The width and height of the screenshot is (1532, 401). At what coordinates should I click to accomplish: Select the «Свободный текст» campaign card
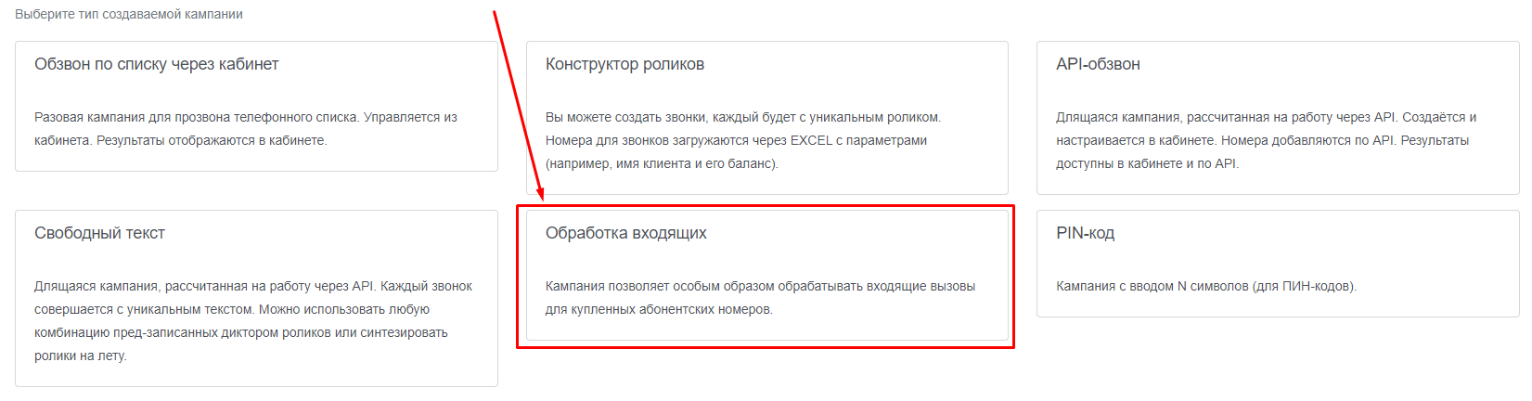pyautogui.click(x=256, y=298)
